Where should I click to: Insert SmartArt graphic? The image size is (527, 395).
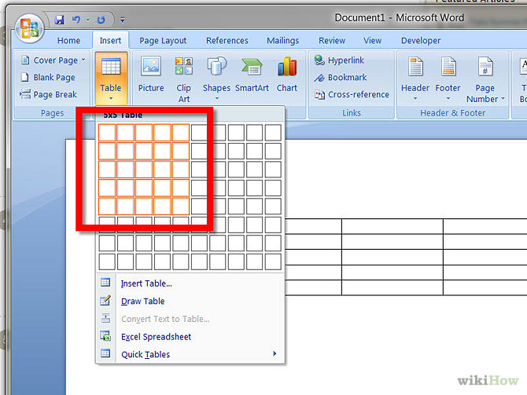point(251,75)
